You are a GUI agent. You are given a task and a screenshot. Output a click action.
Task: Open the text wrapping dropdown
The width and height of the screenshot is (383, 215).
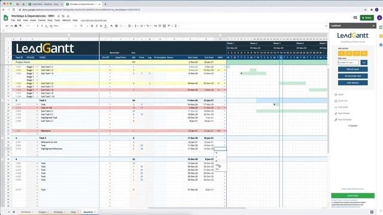142,26
